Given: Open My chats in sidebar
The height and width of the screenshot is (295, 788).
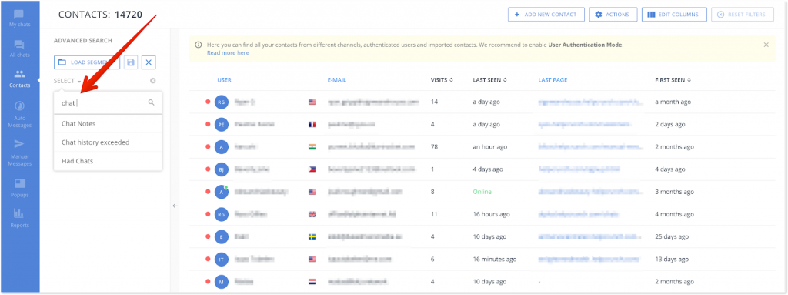Looking at the screenshot, I should click(19, 18).
